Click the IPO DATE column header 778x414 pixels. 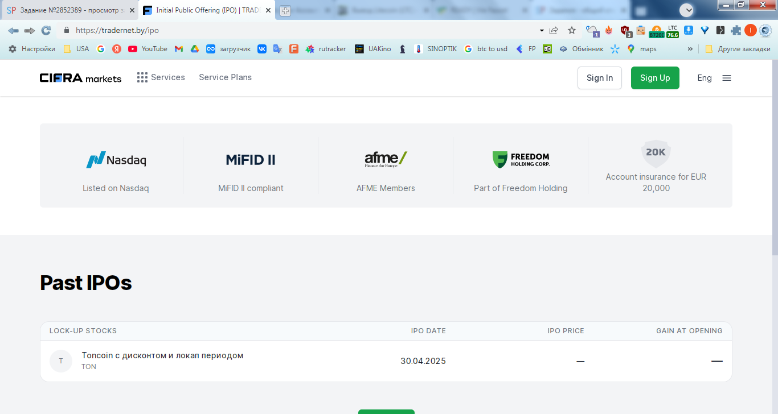(x=428, y=330)
